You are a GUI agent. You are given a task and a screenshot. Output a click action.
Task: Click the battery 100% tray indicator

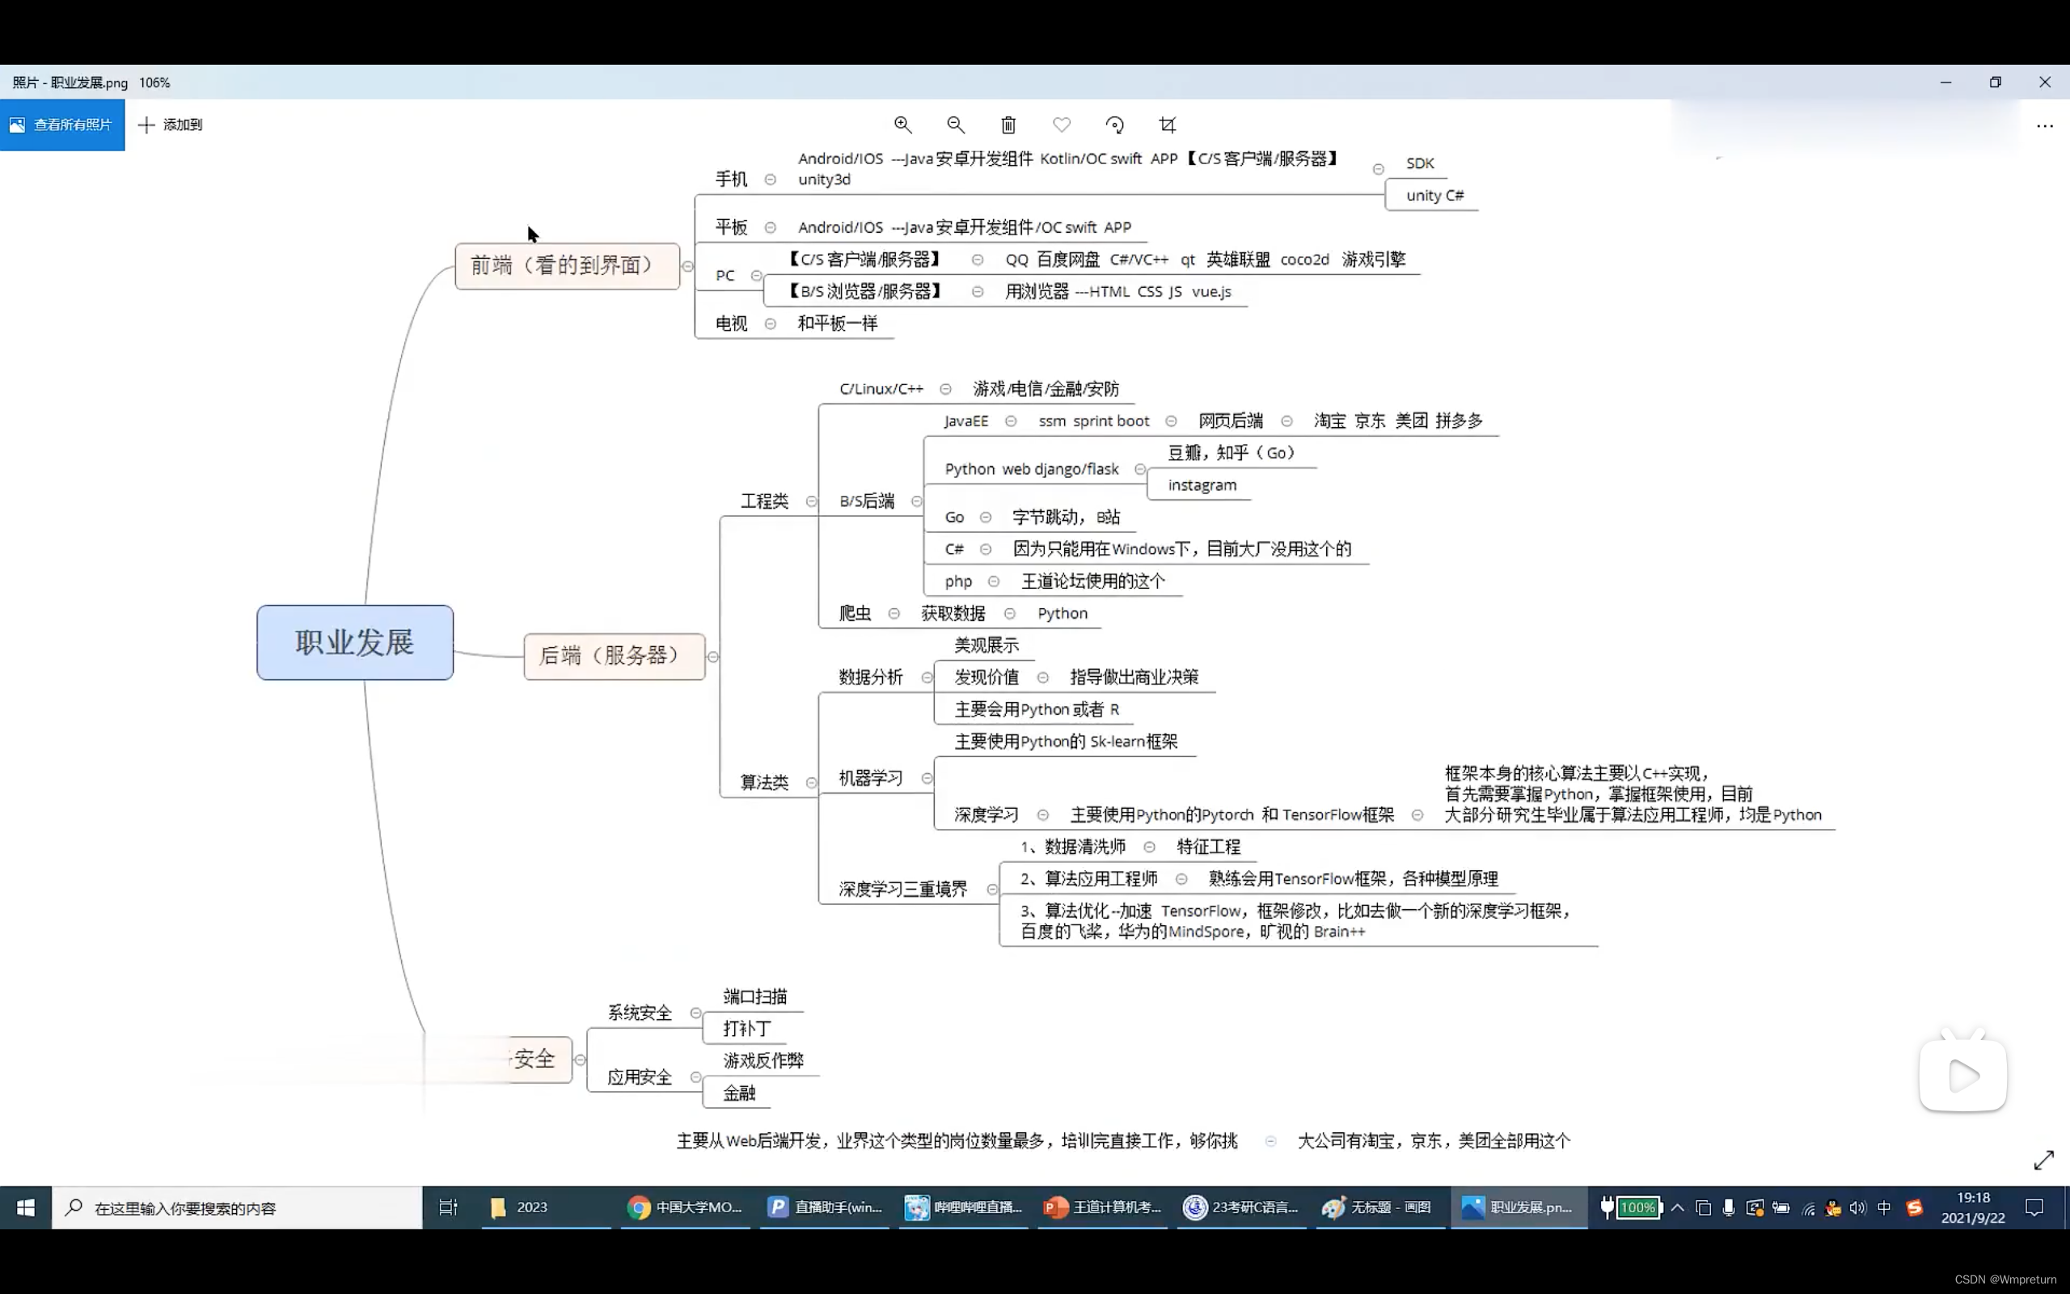click(x=1630, y=1207)
